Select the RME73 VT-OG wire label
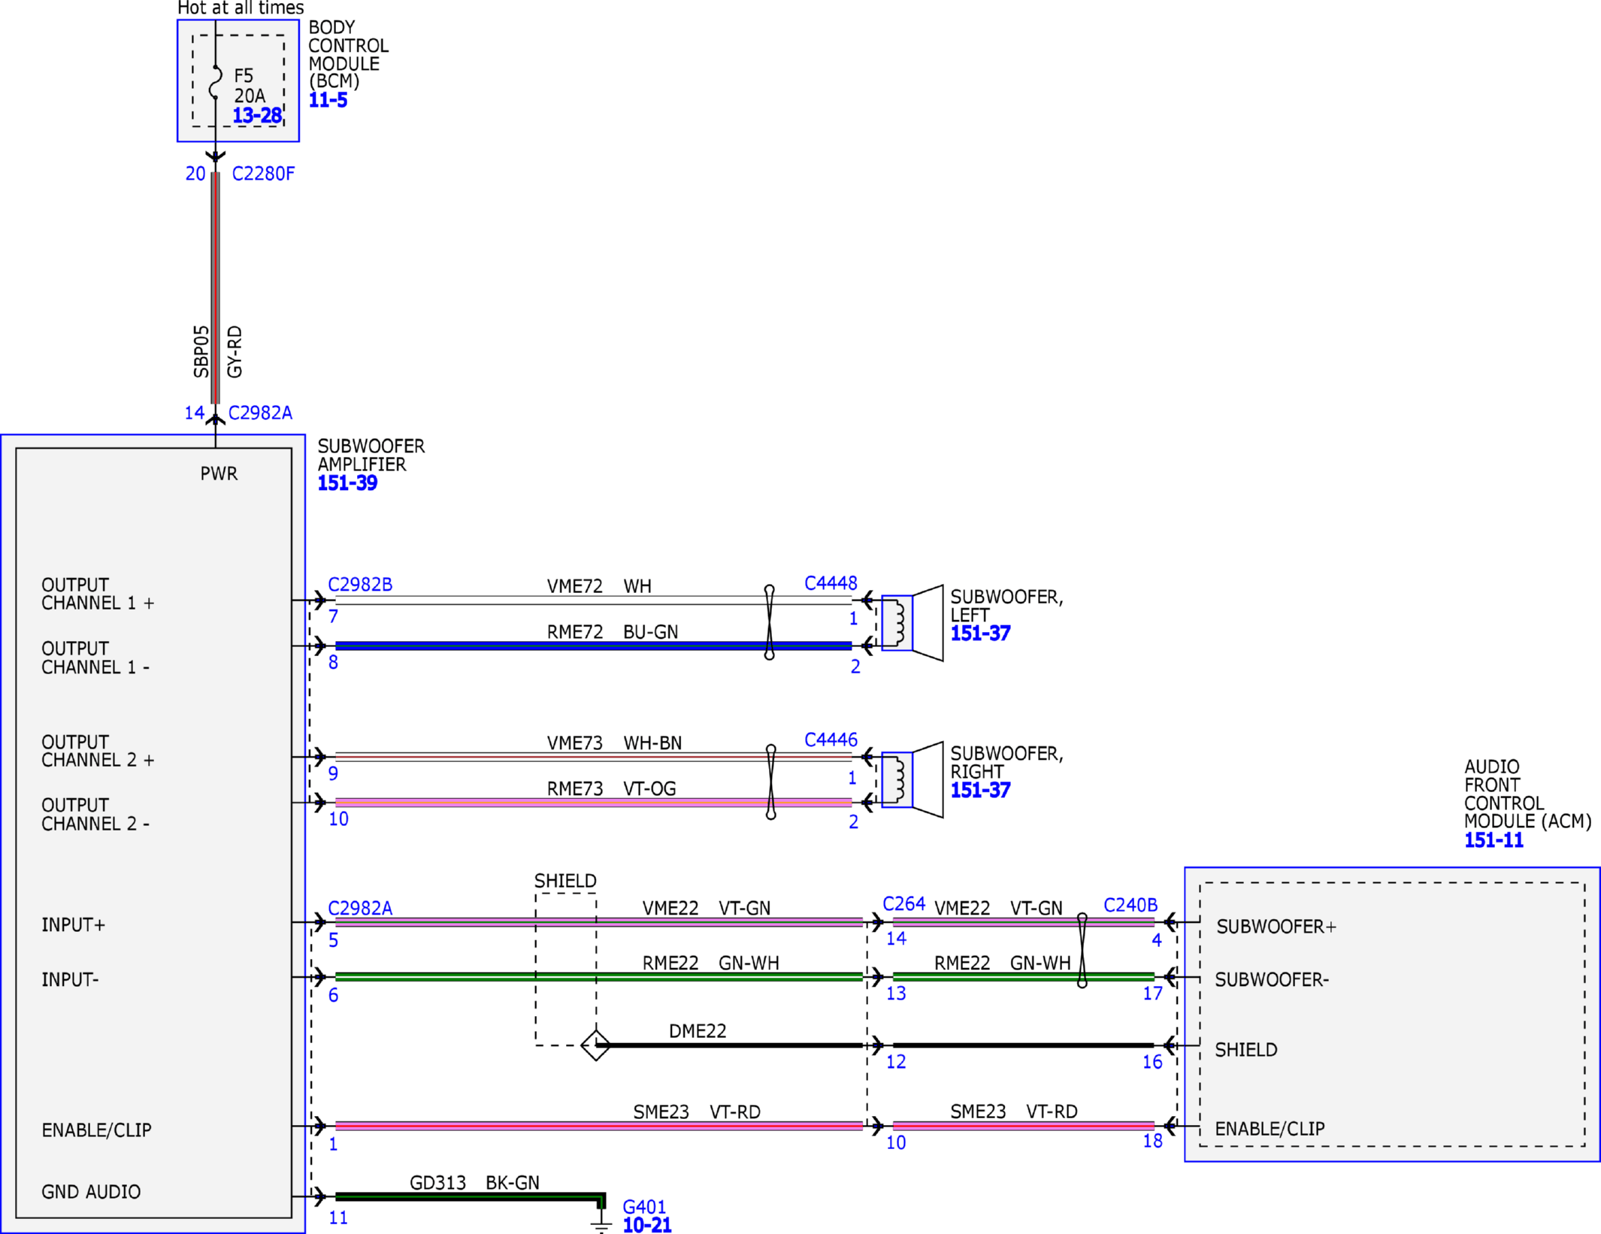The image size is (1601, 1234). click(611, 789)
